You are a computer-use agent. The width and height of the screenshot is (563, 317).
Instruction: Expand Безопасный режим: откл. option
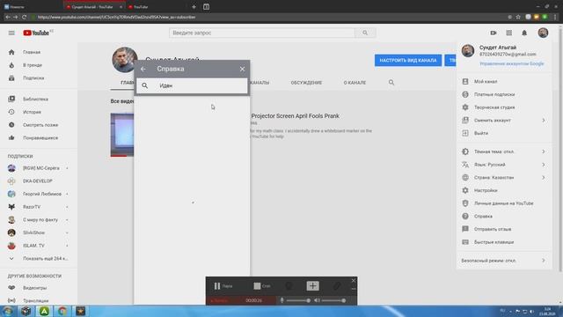(504, 261)
